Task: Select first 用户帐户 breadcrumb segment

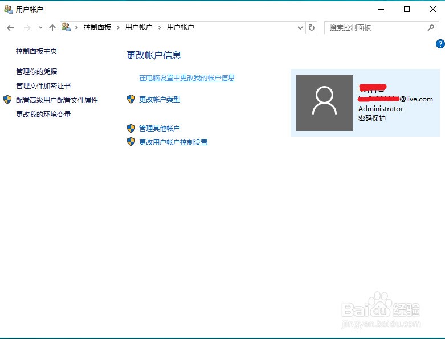Action: (139, 27)
